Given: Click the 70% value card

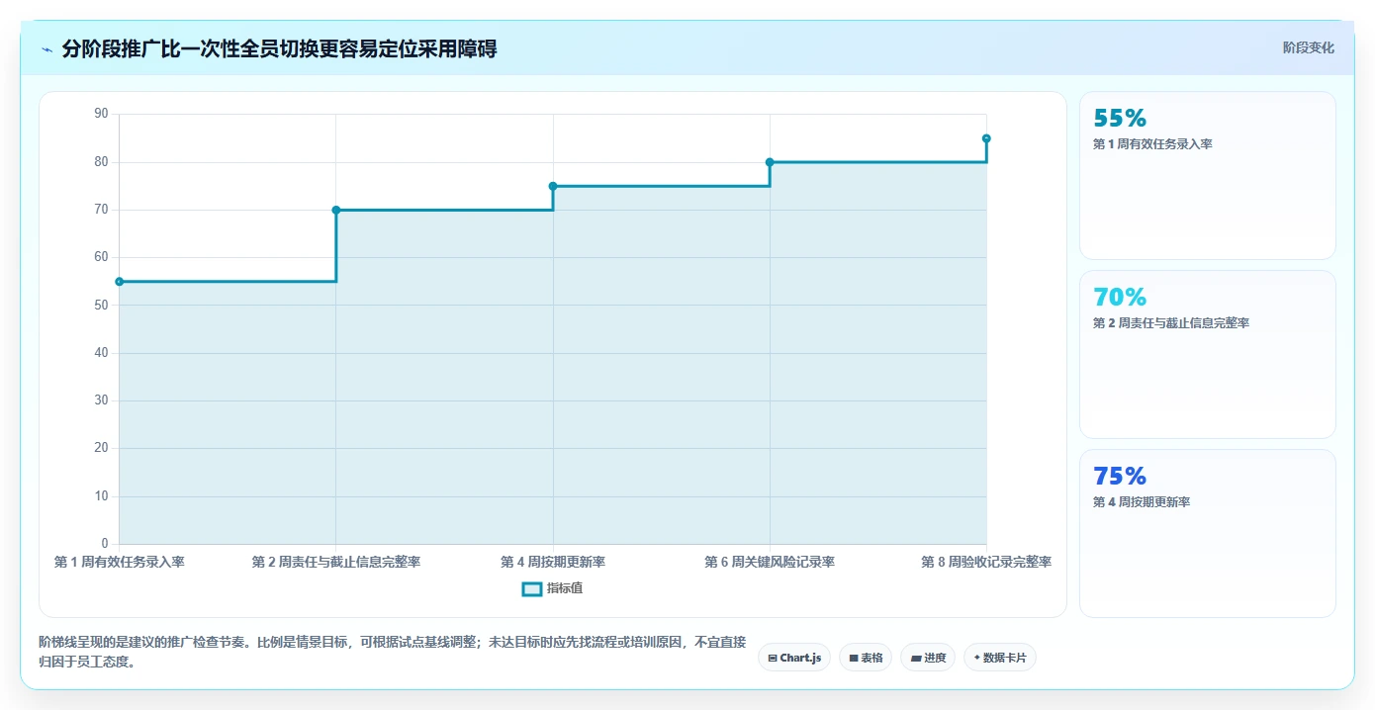Looking at the screenshot, I should tap(1207, 354).
